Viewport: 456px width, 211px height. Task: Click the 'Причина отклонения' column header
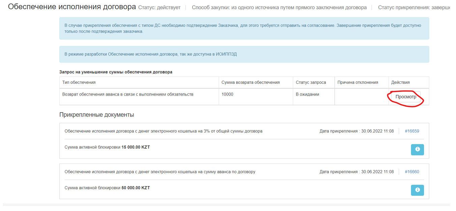click(358, 82)
